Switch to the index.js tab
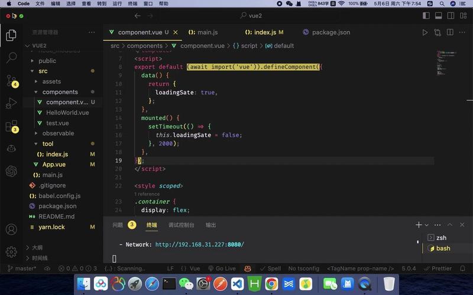The width and height of the screenshot is (473, 295). [x=264, y=32]
